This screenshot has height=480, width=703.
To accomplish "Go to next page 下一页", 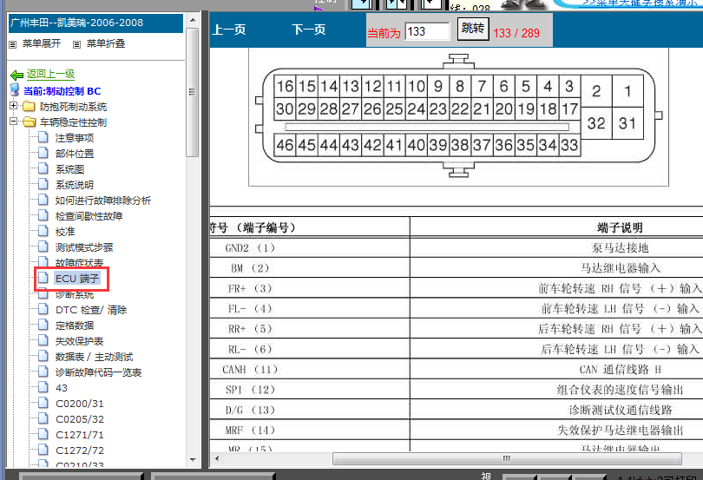I will point(308,30).
